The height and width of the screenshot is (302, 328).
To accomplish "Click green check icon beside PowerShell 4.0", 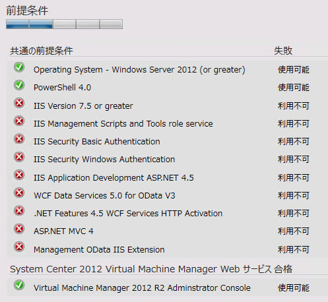I will point(19,85).
